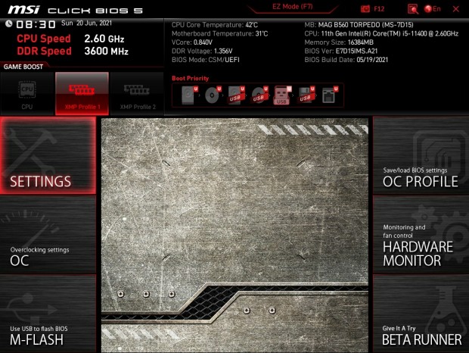Select the network boot device icon
The width and height of the screenshot is (469, 353).
click(x=330, y=95)
